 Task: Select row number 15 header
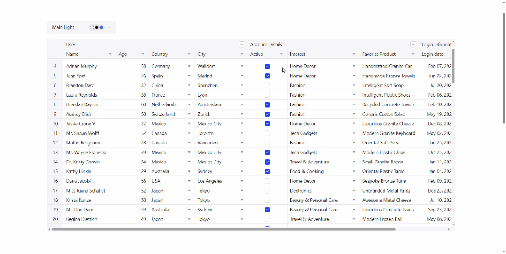tap(55, 171)
